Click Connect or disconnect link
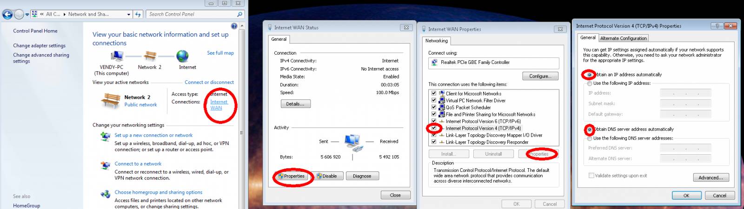This screenshot has width=744, height=209. [x=209, y=82]
